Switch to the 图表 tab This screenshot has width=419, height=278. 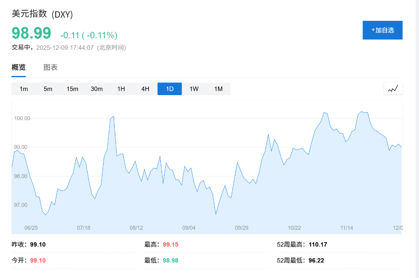(51, 67)
